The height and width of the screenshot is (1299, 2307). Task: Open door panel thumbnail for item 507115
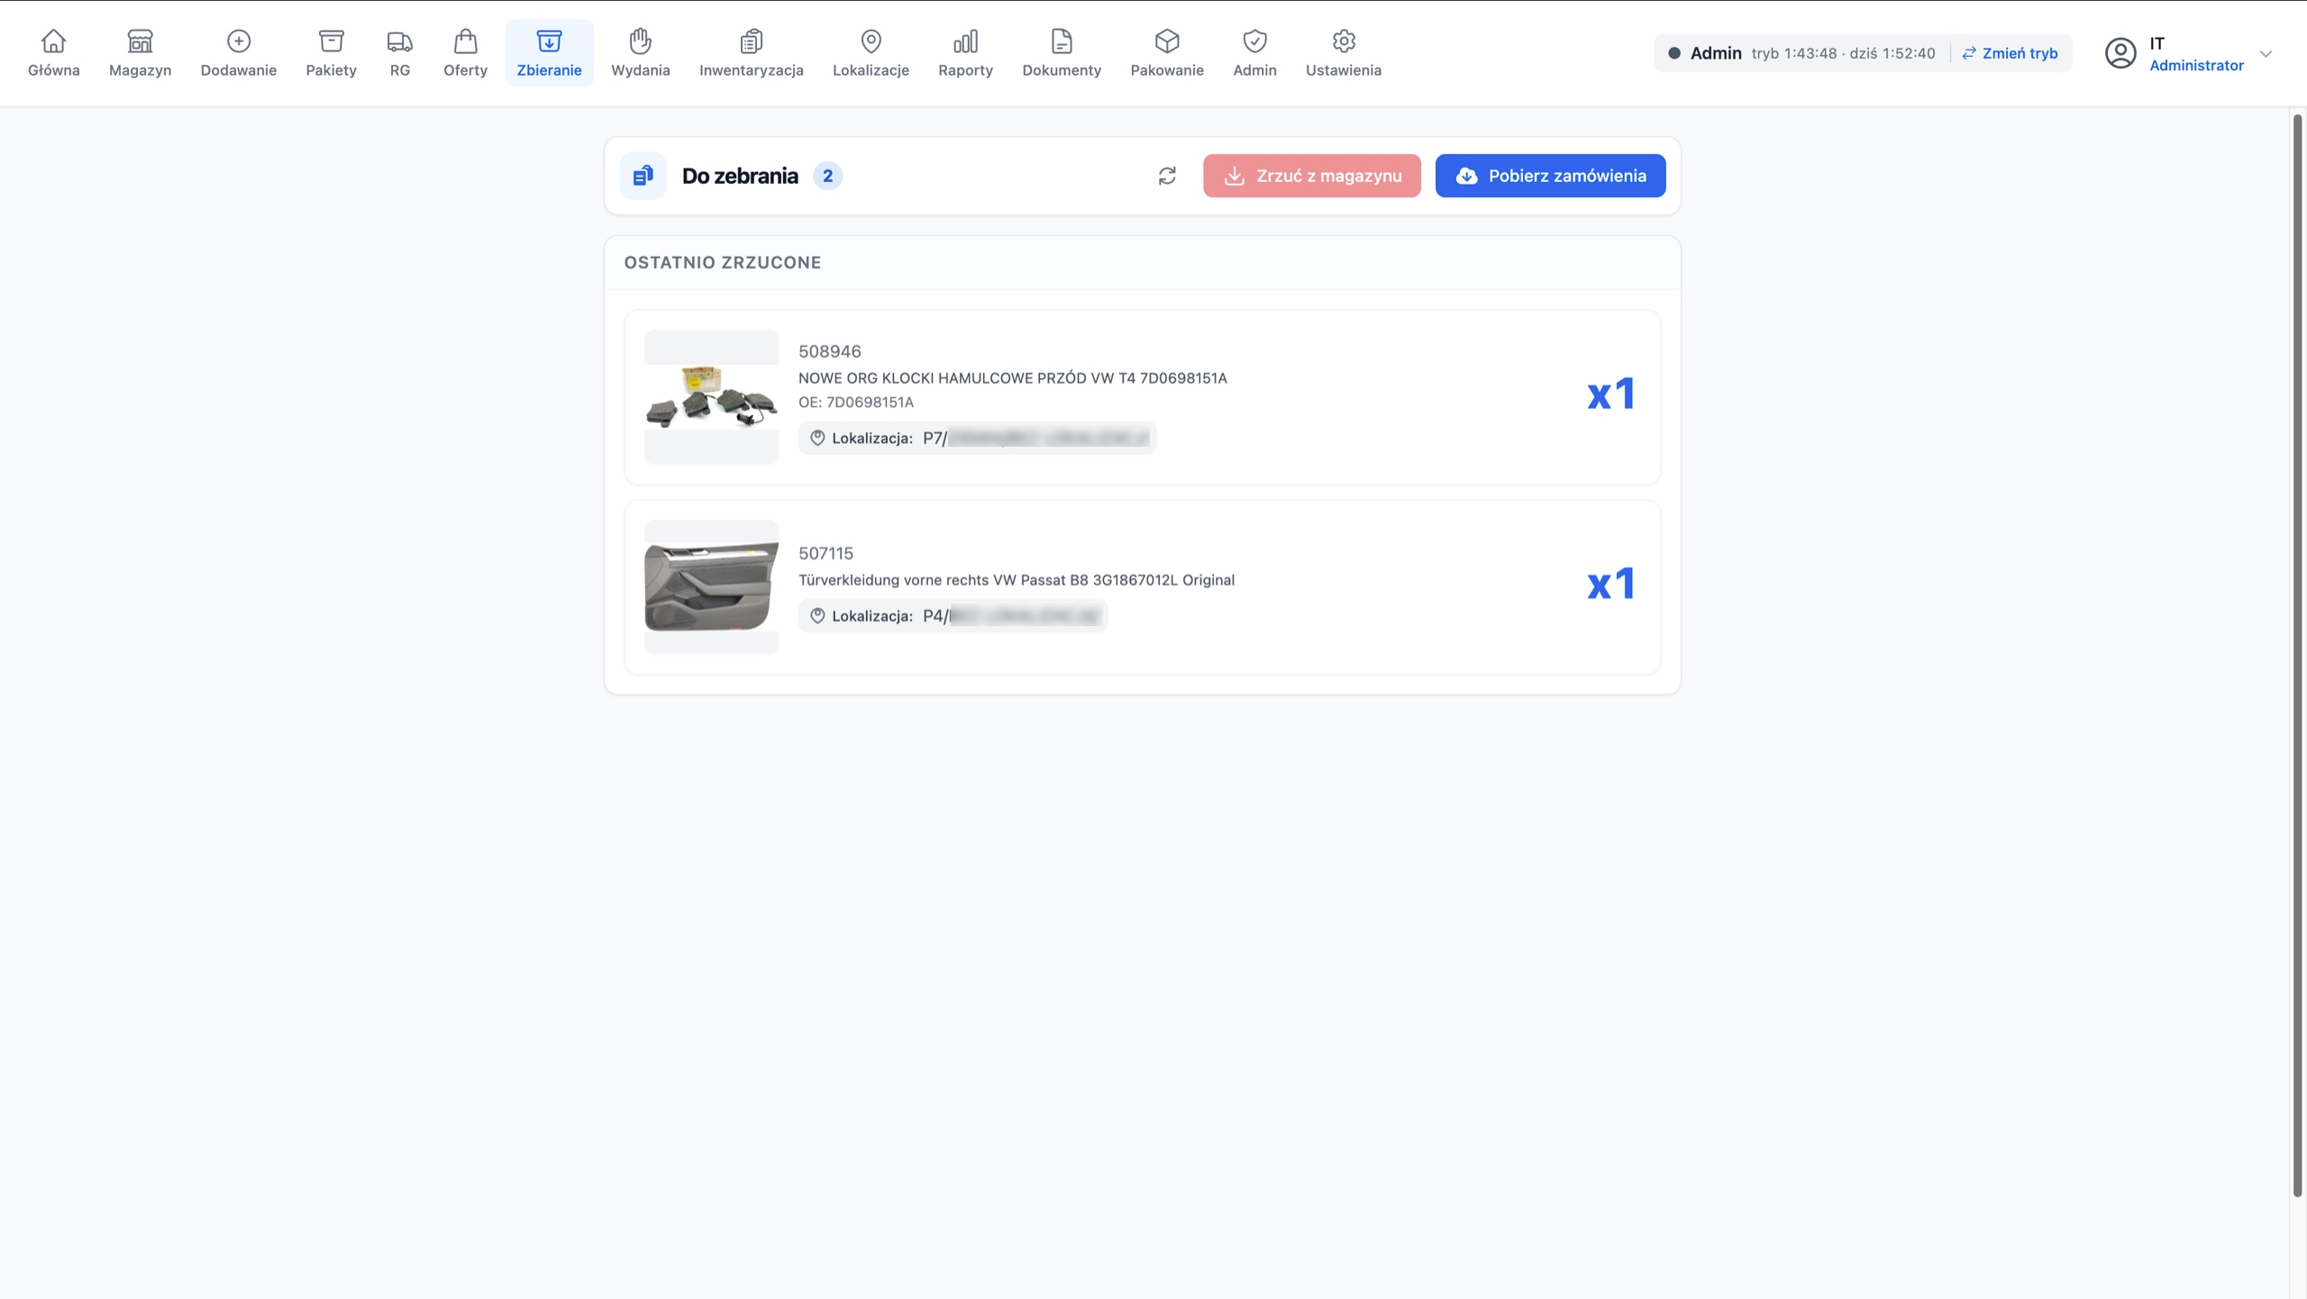click(711, 586)
